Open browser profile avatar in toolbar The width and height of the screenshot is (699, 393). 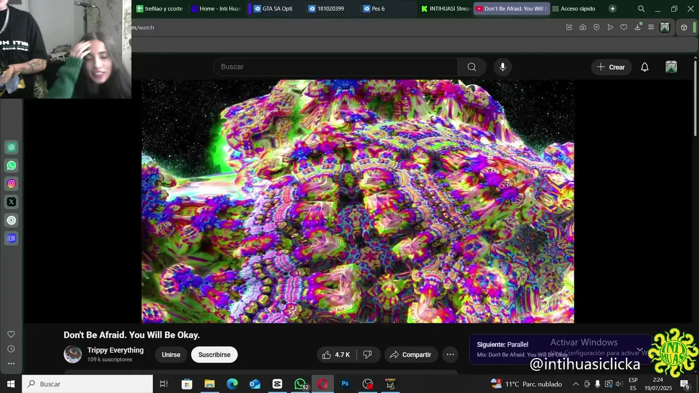[665, 27]
